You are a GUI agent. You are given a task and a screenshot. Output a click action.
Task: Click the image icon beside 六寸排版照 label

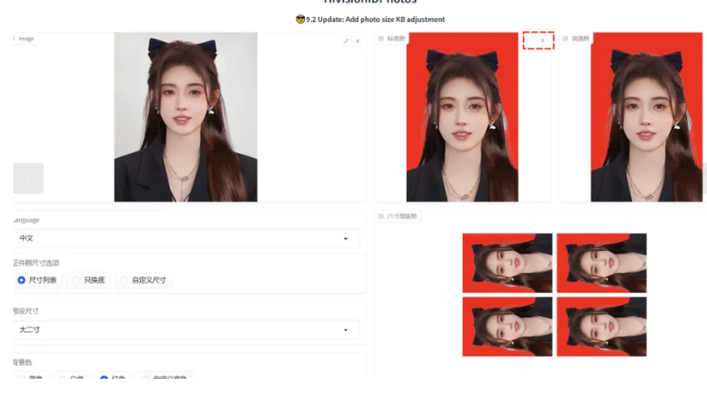(x=381, y=217)
